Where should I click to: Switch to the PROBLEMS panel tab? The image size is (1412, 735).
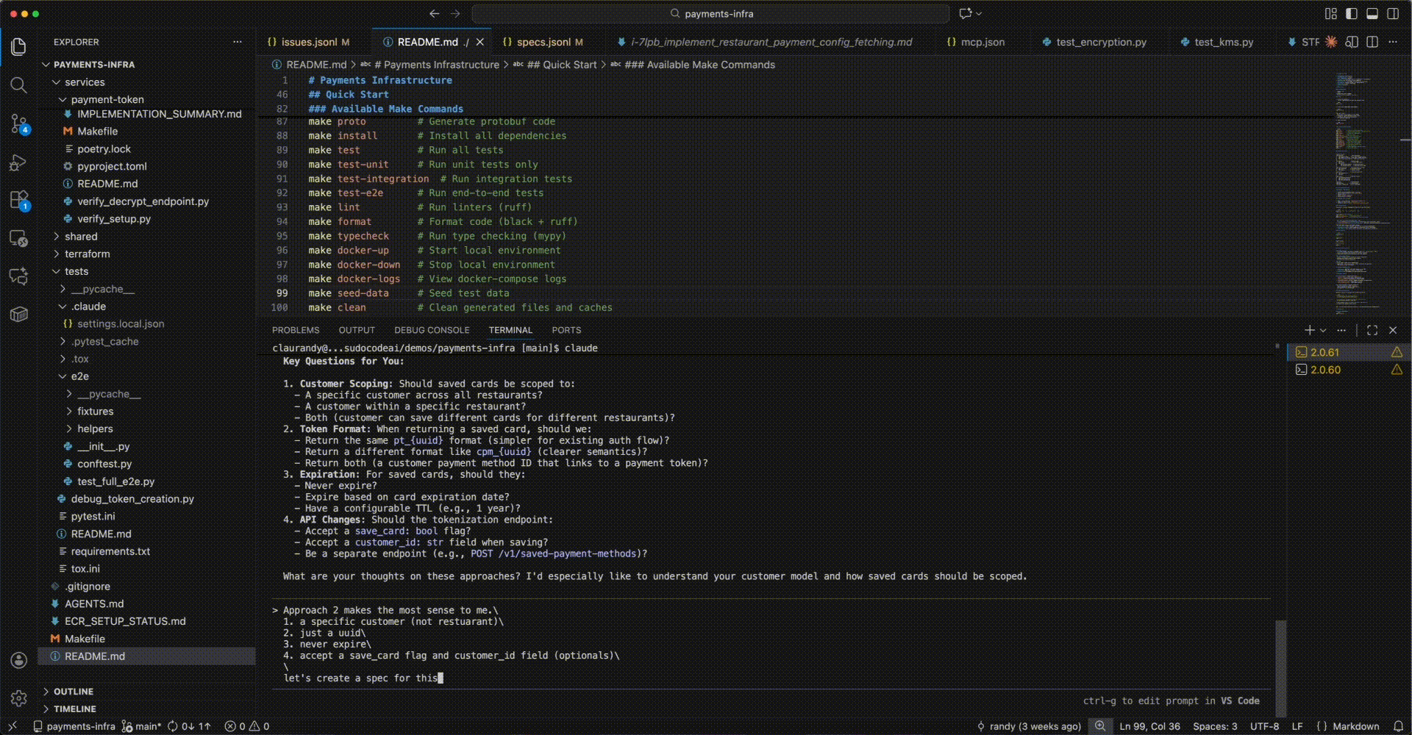pos(296,330)
